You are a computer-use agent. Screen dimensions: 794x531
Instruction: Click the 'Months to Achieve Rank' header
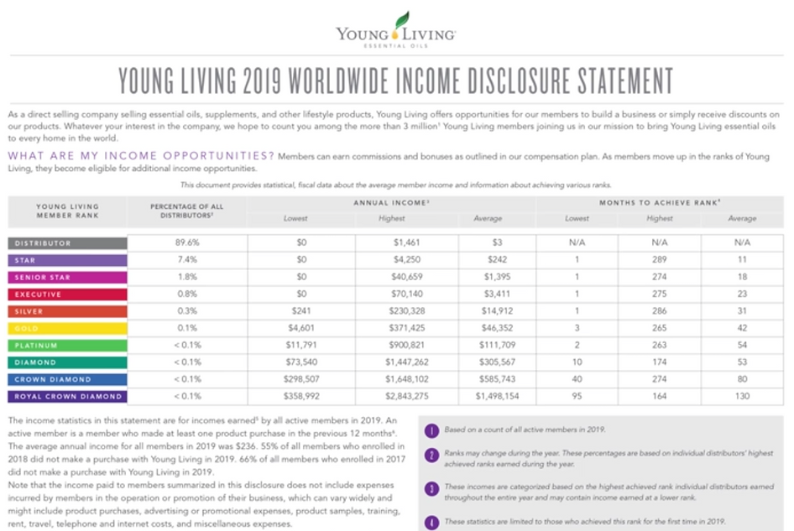(x=660, y=202)
